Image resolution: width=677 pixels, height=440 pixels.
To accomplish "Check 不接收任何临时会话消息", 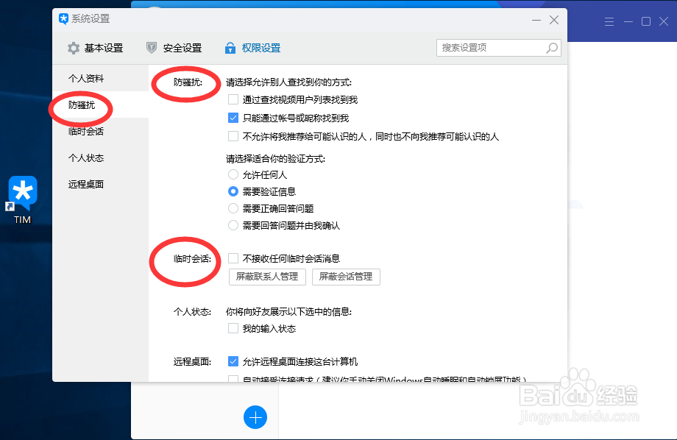I will tap(233, 258).
